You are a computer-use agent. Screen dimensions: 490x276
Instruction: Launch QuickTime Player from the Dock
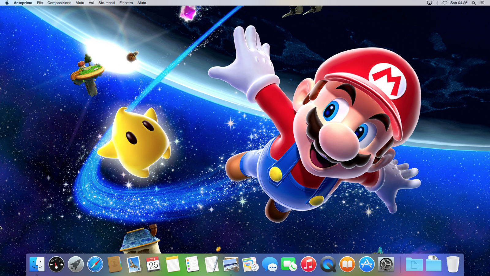(328, 264)
